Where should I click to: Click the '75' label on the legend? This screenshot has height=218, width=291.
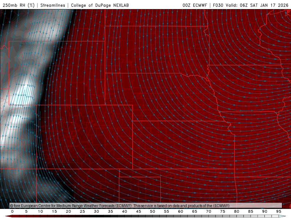[223, 211]
